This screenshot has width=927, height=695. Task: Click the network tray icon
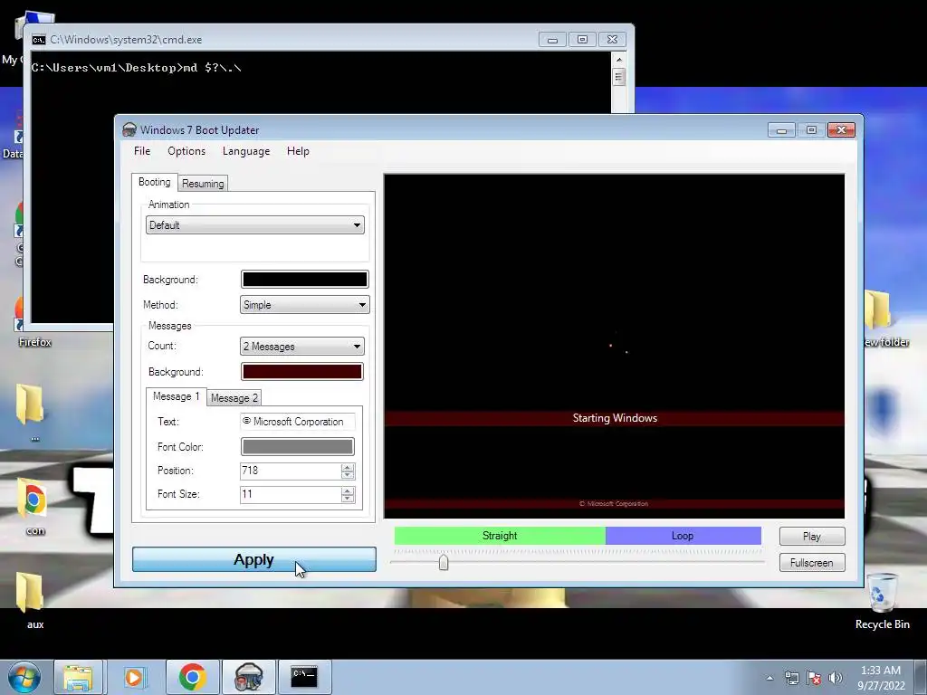(x=791, y=678)
